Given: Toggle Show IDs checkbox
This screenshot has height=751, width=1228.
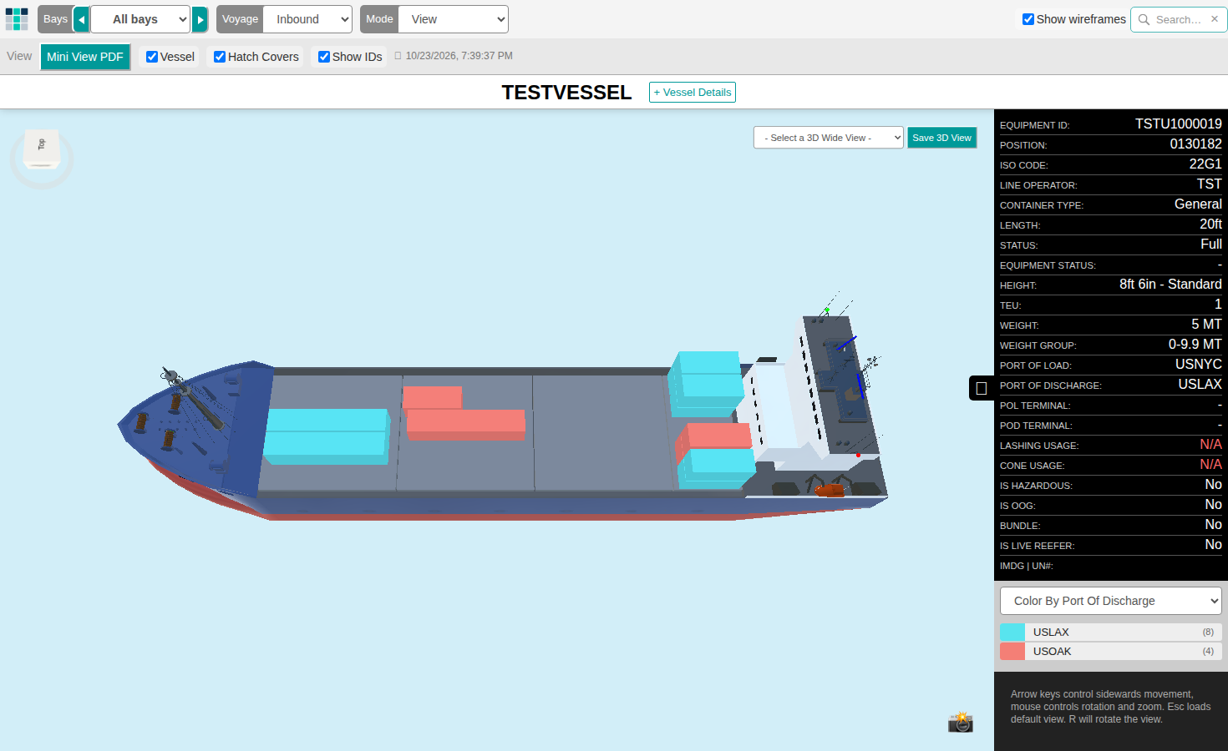Looking at the screenshot, I should click(x=324, y=57).
